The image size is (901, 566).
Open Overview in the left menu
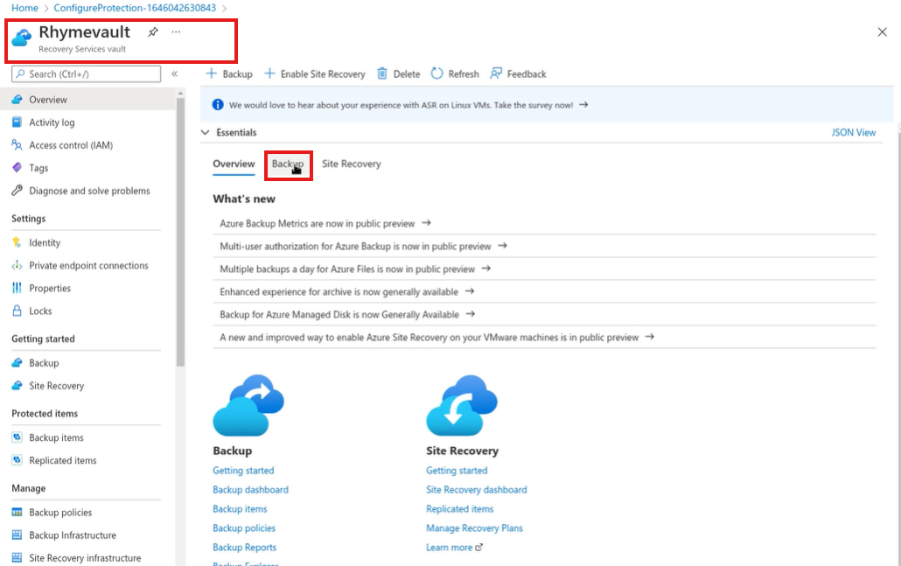tap(87, 100)
